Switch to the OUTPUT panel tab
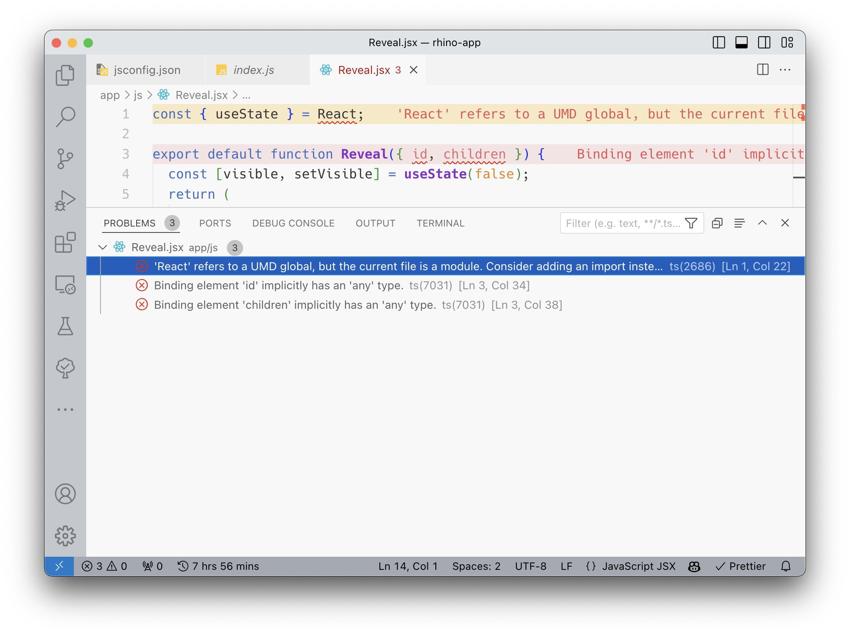The image size is (850, 635). tap(375, 223)
